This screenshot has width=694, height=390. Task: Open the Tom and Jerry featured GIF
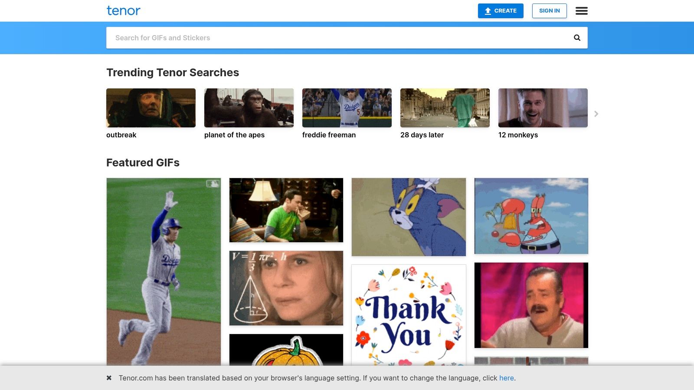click(409, 216)
